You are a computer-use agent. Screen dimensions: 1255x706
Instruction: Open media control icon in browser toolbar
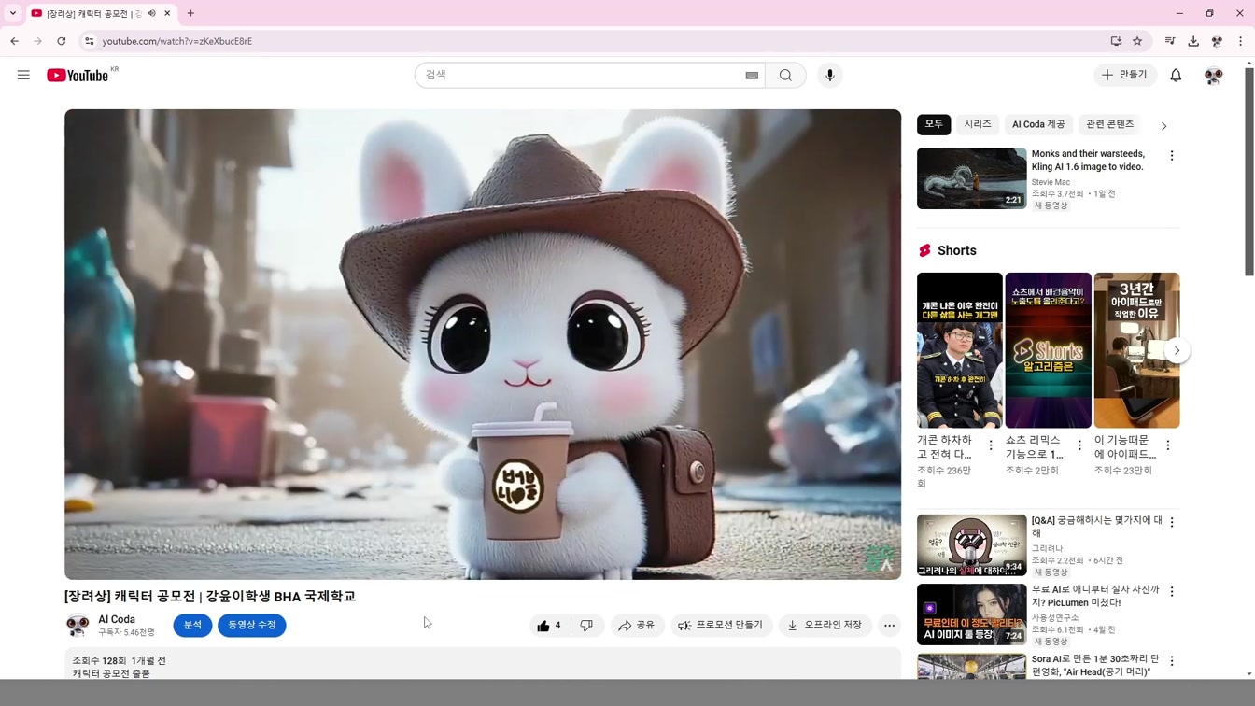pyautogui.click(x=1170, y=41)
